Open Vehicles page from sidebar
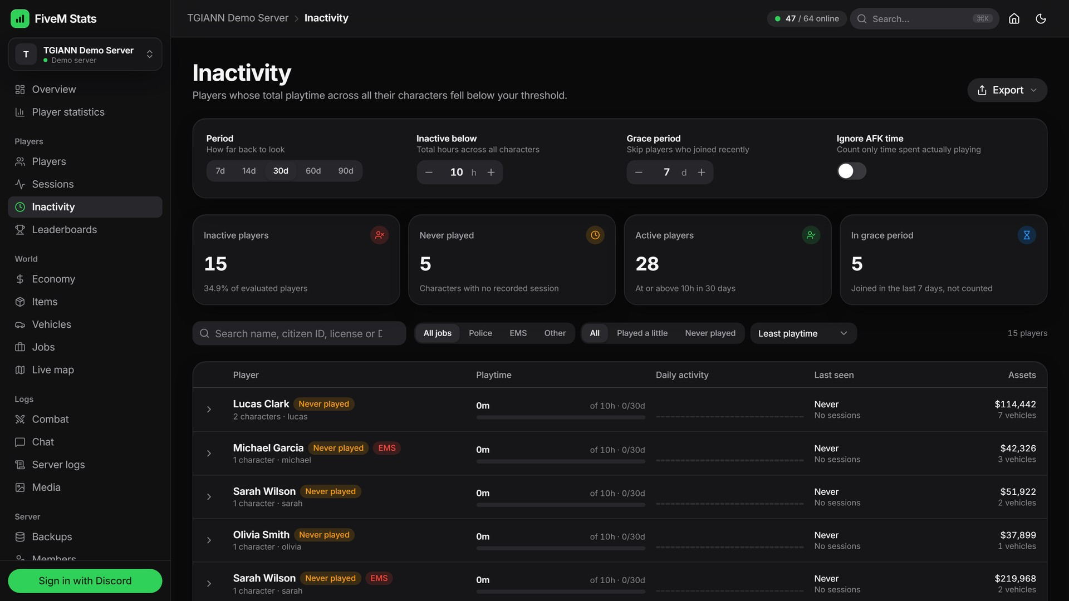This screenshot has height=601, width=1069. tap(85, 324)
